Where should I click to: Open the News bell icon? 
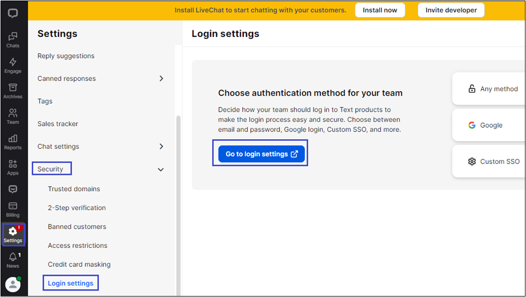13,260
